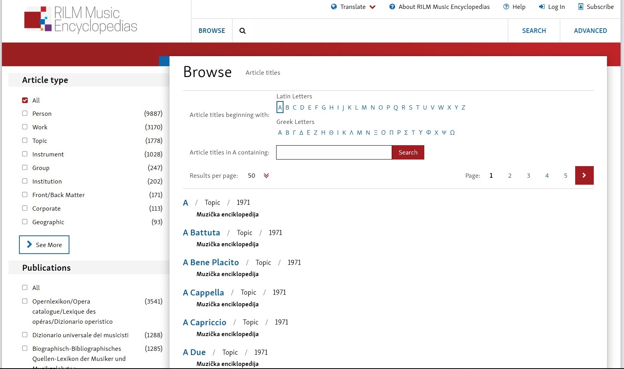Click the Log In arrow icon
Image resolution: width=624 pixels, height=369 pixels.
542,7
